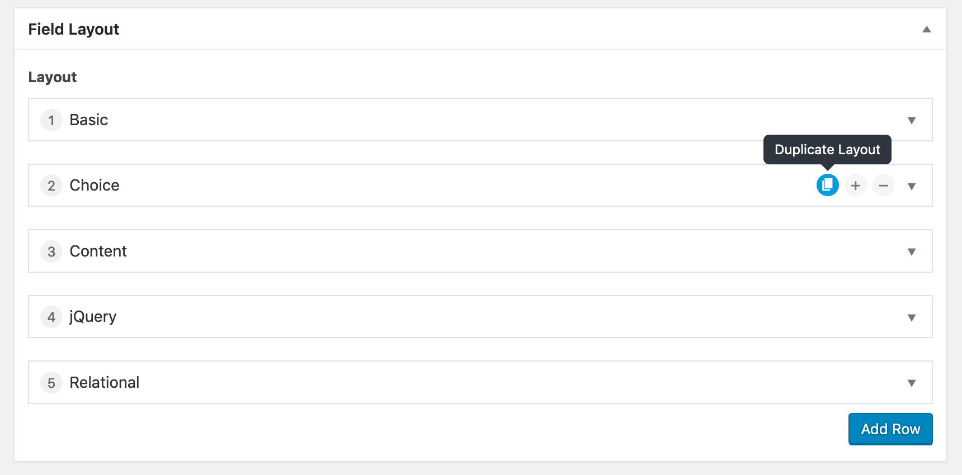The width and height of the screenshot is (962, 475).
Task: Click the Content layout title
Action: coord(98,251)
